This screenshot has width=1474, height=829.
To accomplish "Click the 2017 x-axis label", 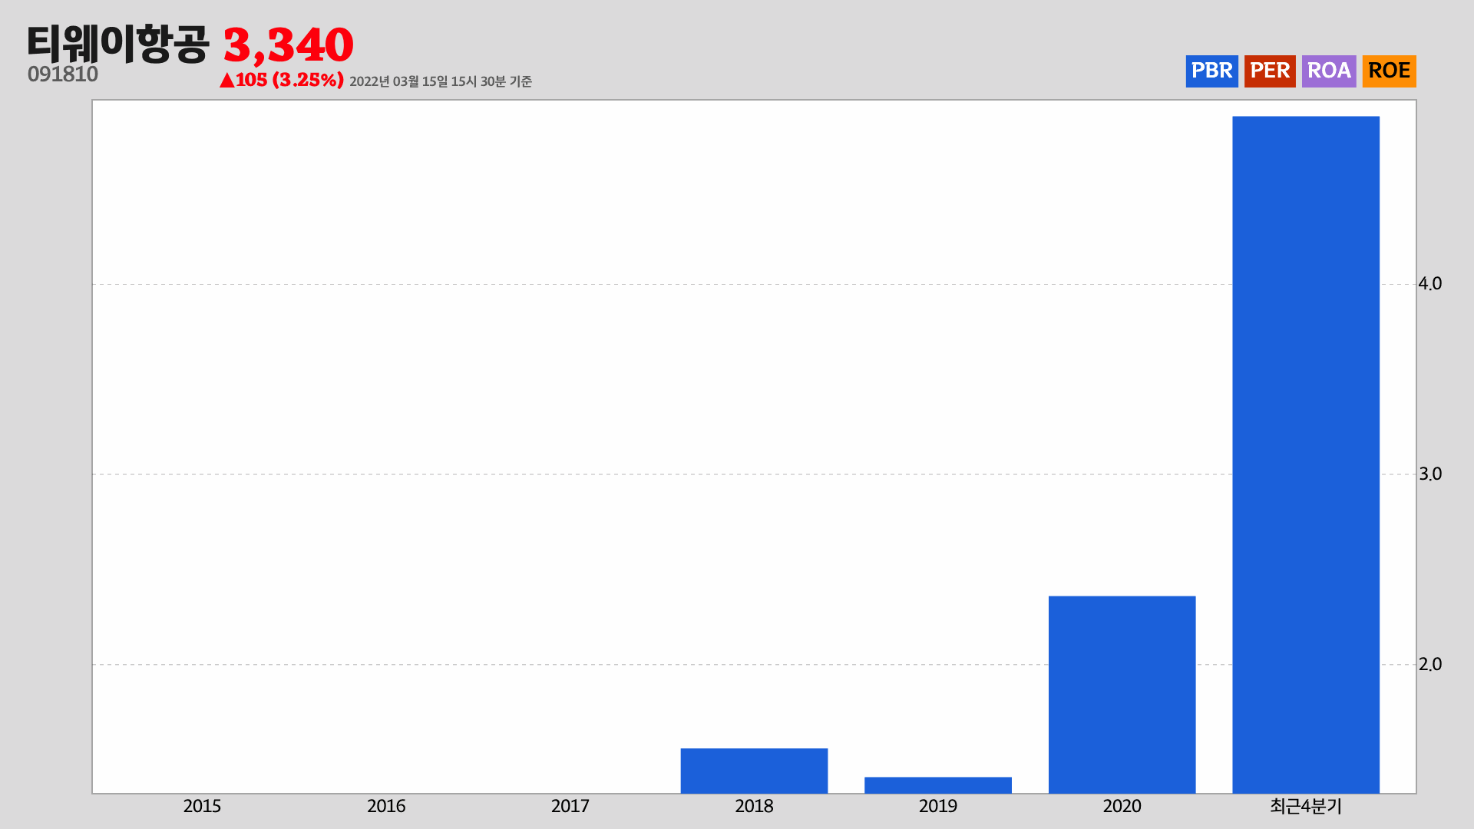I will pos(570,806).
